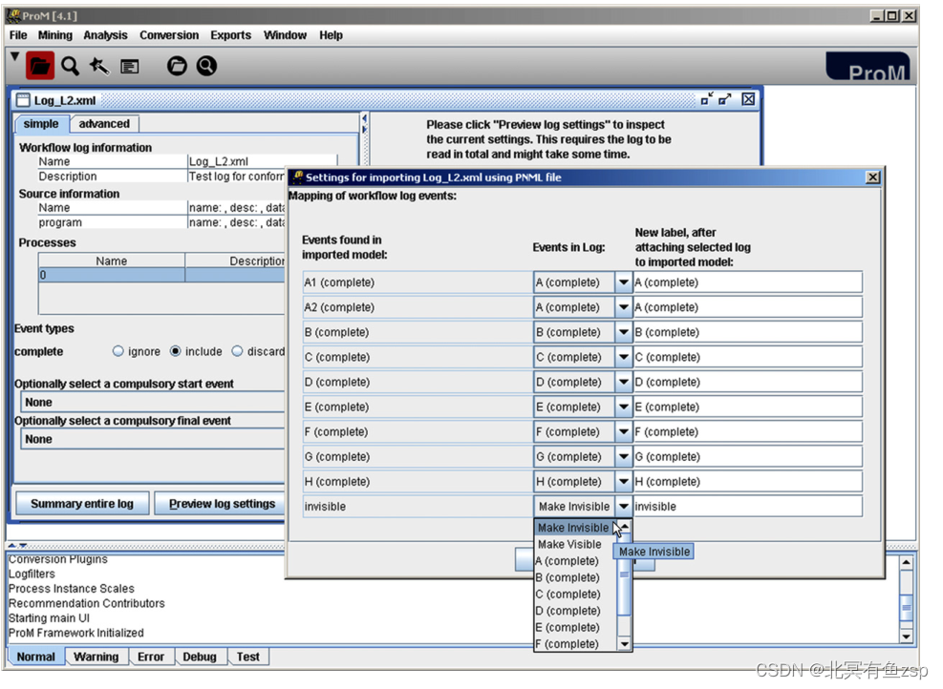Open the compulsory final event None dropdown
943x689 pixels.
click(x=153, y=439)
